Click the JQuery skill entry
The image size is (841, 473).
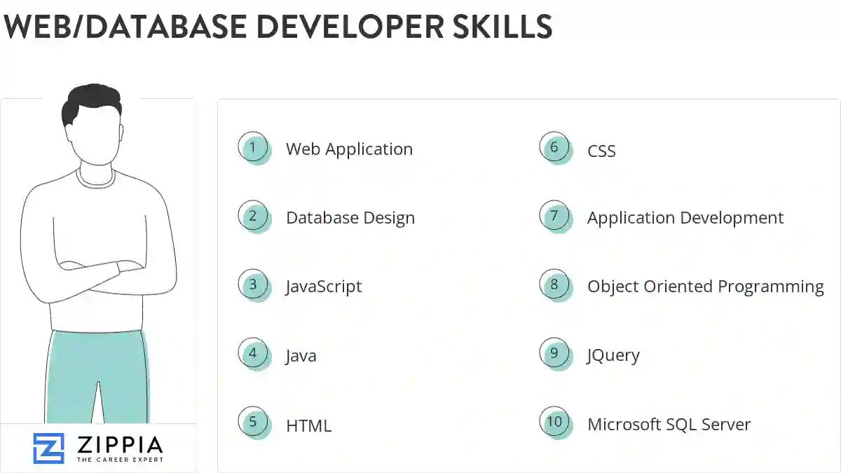click(x=613, y=355)
